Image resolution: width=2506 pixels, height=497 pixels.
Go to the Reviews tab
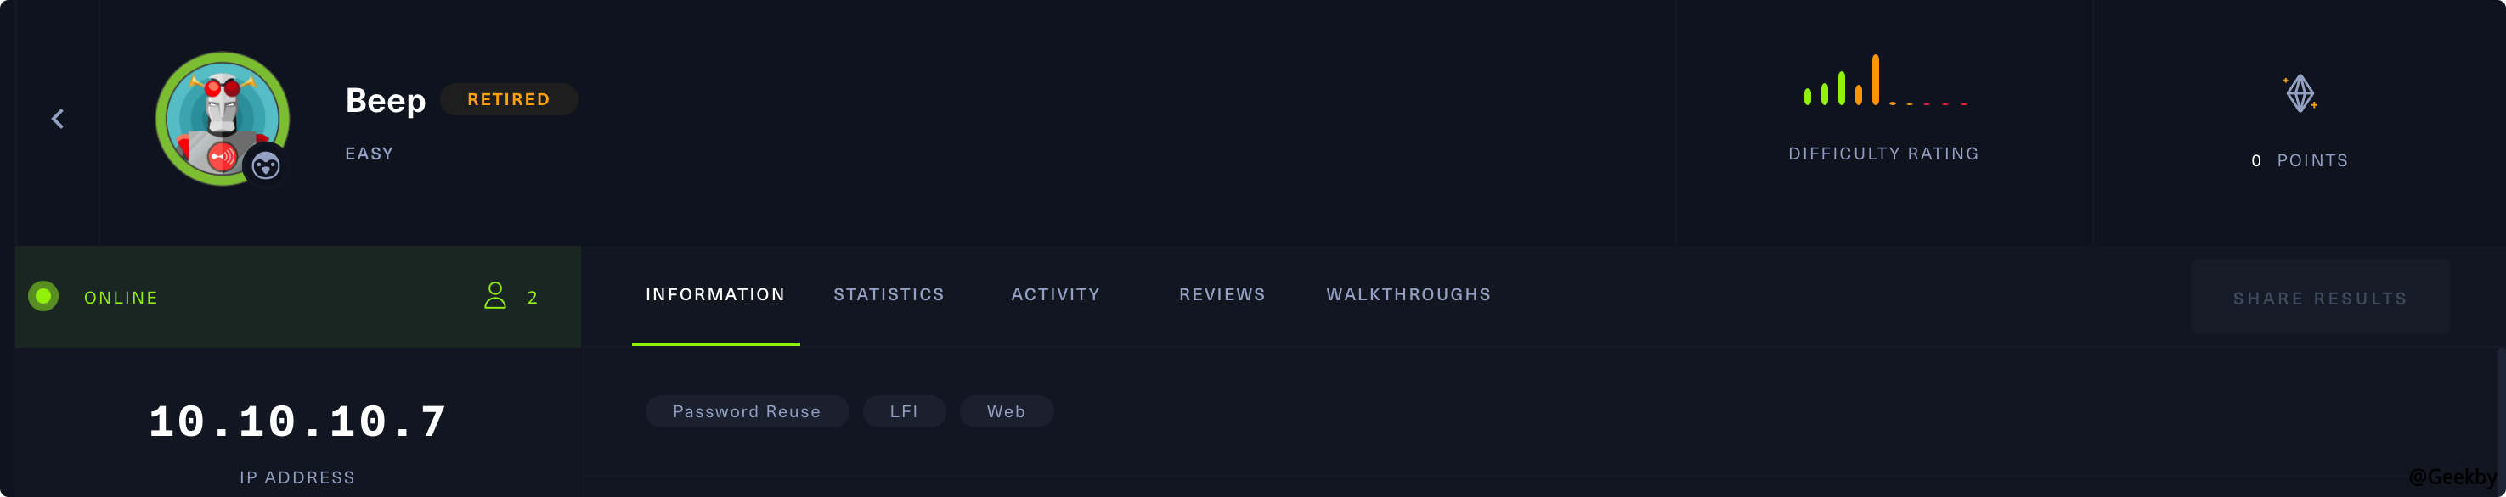(x=1222, y=295)
